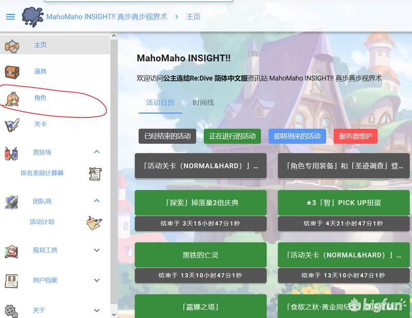Click the 主页 breadcrumb link
This screenshot has height=318, width=412.
click(x=193, y=16)
